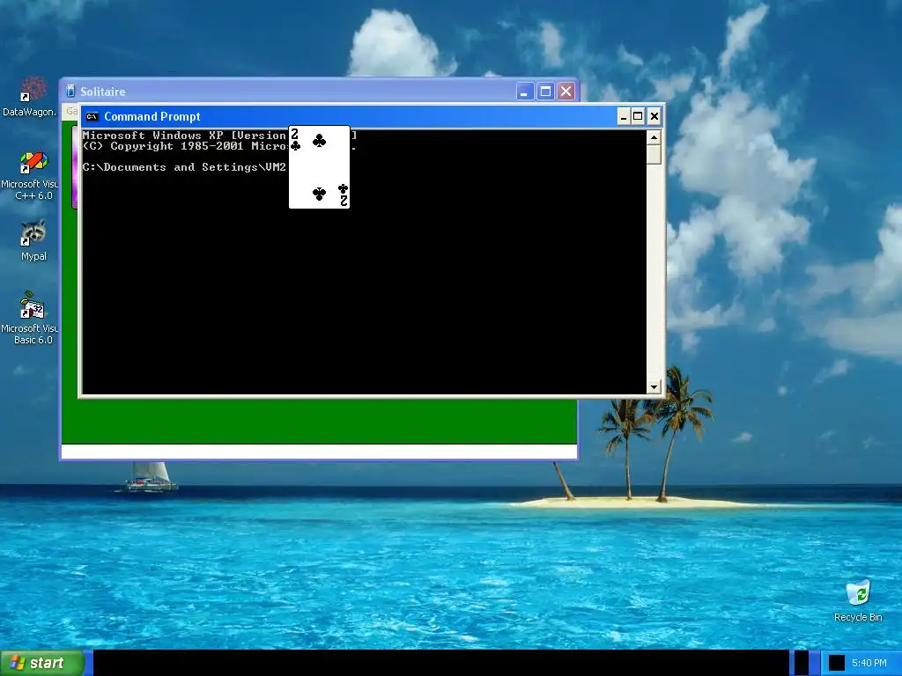Click the Command Prompt scrollbar up arrow
Viewport: 902px width, 676px height.
click(x=654, y=137)
